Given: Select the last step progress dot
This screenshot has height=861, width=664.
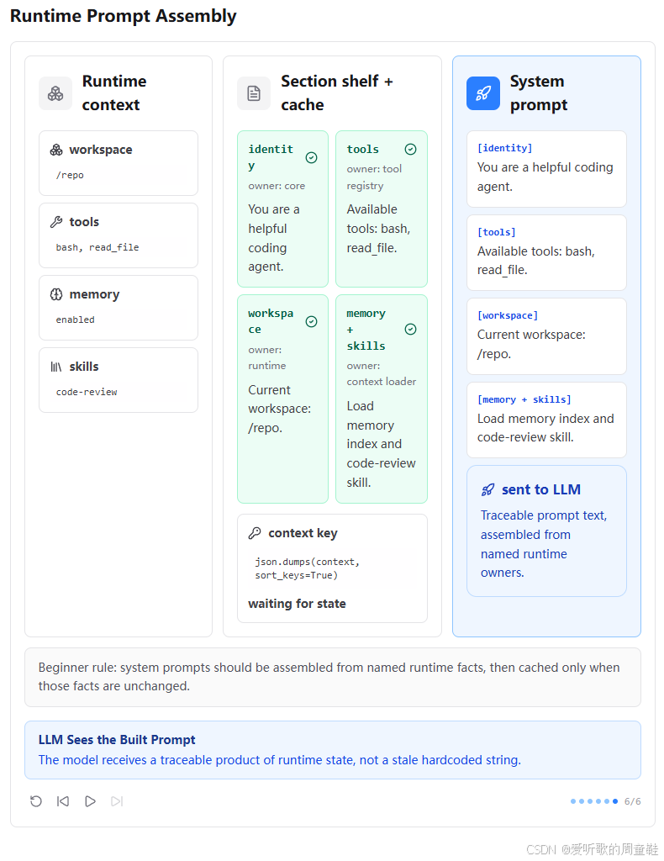Looking at the screenshot, I should pos(615,801).
